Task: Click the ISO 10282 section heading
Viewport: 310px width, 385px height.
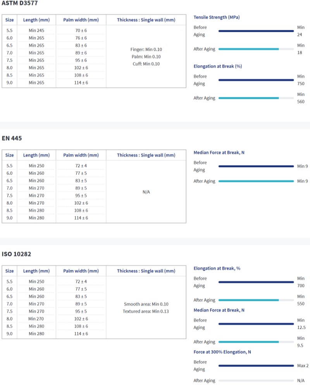Action: pos(16,254)
